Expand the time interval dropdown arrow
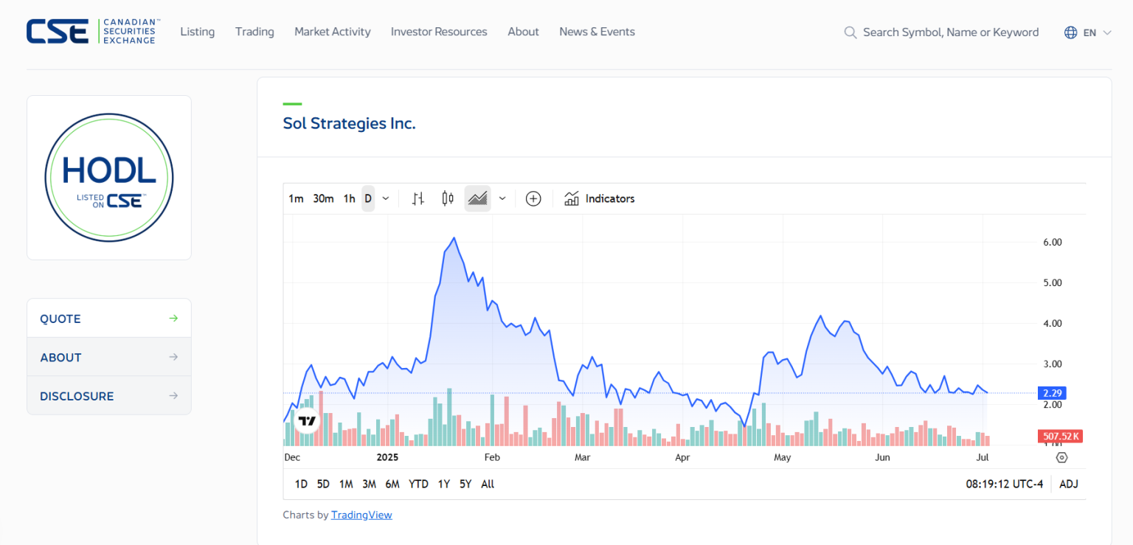The width and height of the screenshot is (1133, 545). point(386,198)
